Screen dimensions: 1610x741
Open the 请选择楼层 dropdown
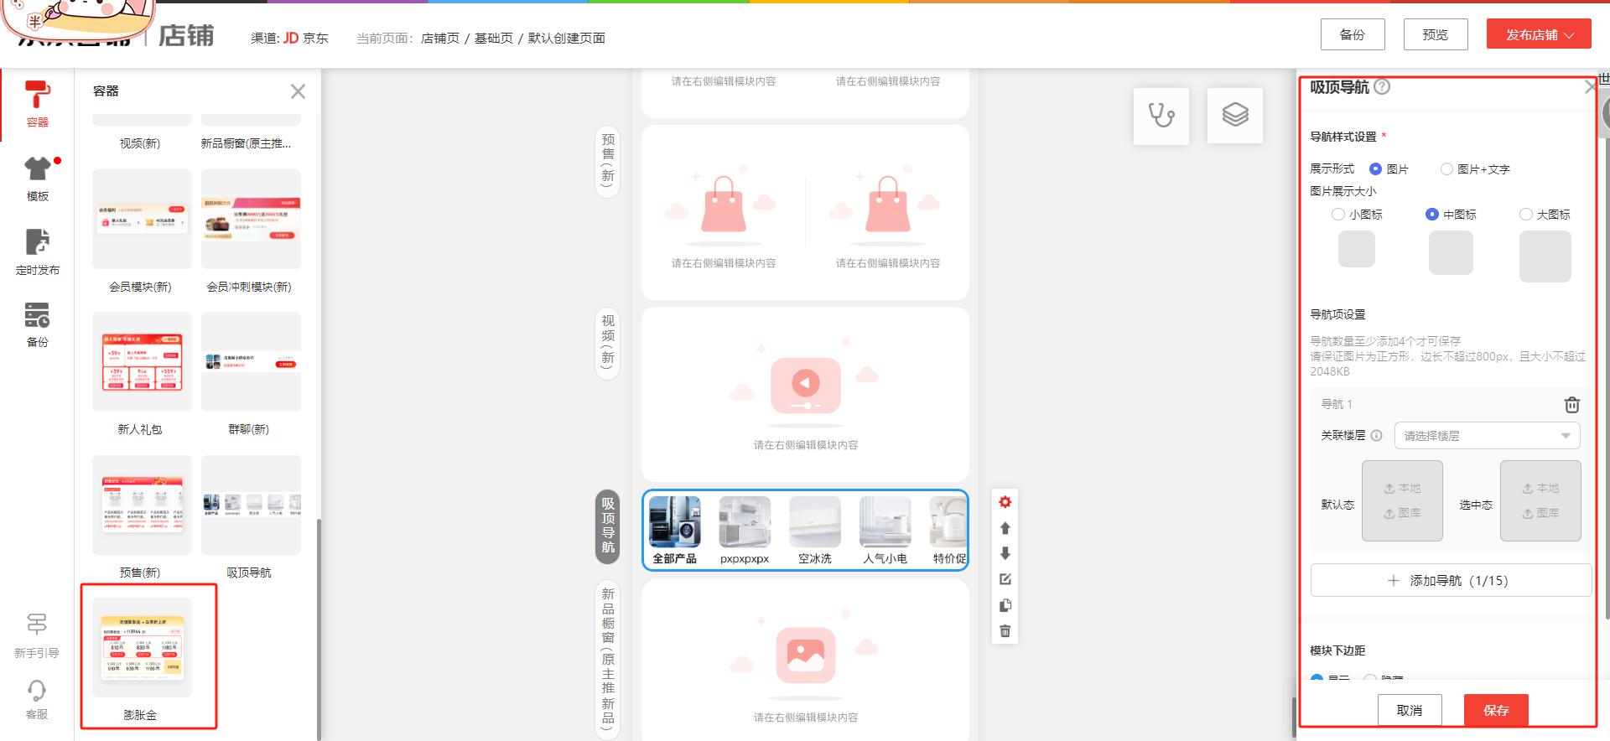(x=1486, y=436)
